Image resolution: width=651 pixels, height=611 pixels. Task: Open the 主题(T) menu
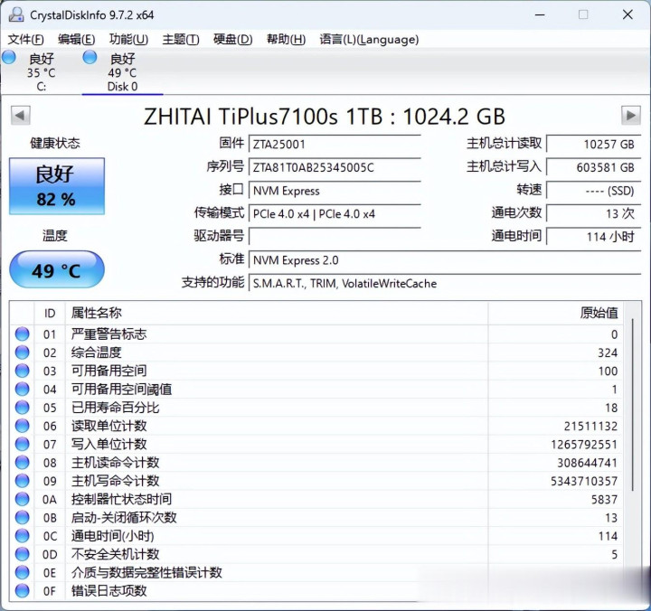pyautogui.click(x=181, y=39)
